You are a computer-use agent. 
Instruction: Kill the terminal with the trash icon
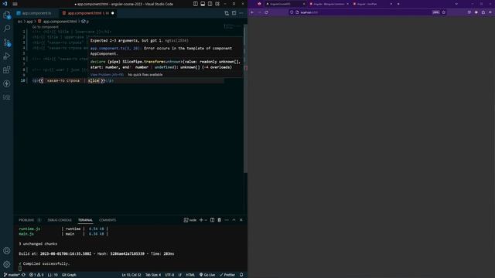[x=220, y=220]
